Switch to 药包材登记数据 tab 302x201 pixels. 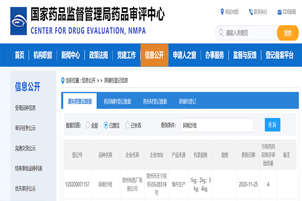(155, 101)
